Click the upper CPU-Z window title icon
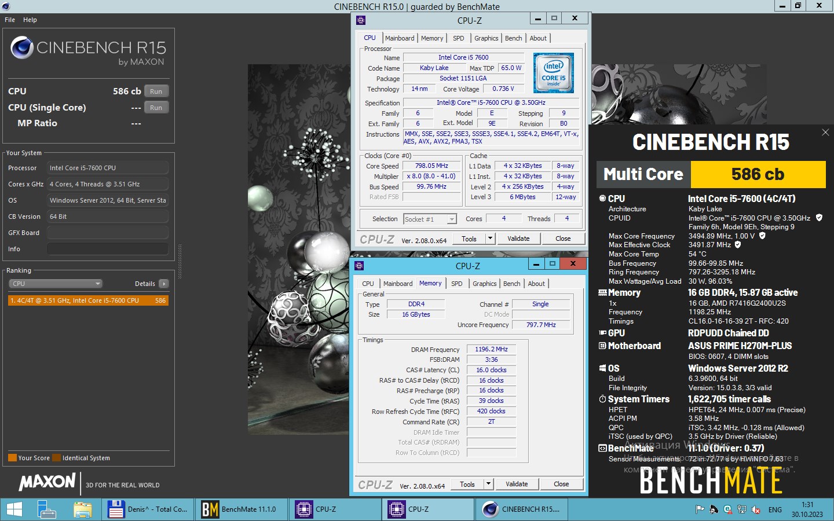This screenshot has width=834, height=521. pos(361,20)
